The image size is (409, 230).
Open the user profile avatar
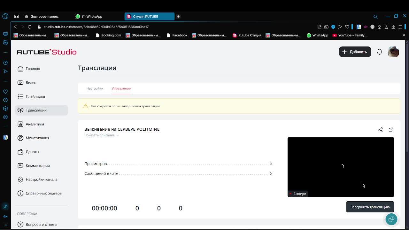pos(393,52)
